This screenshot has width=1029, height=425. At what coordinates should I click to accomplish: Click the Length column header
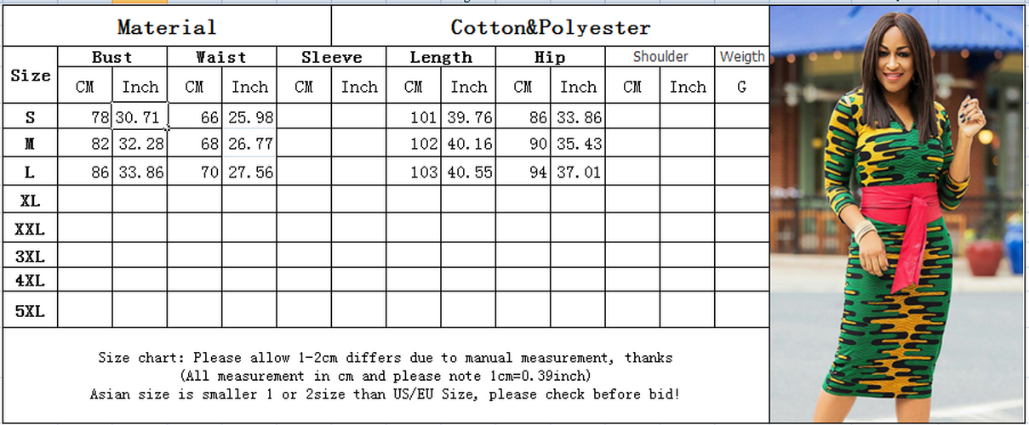(x=440, y=57)
